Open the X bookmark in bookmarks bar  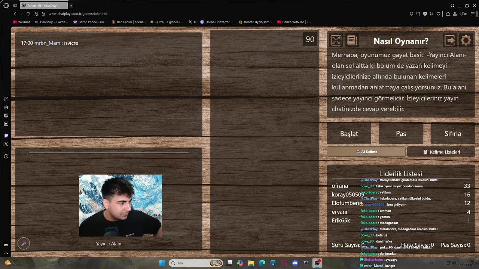192,22
